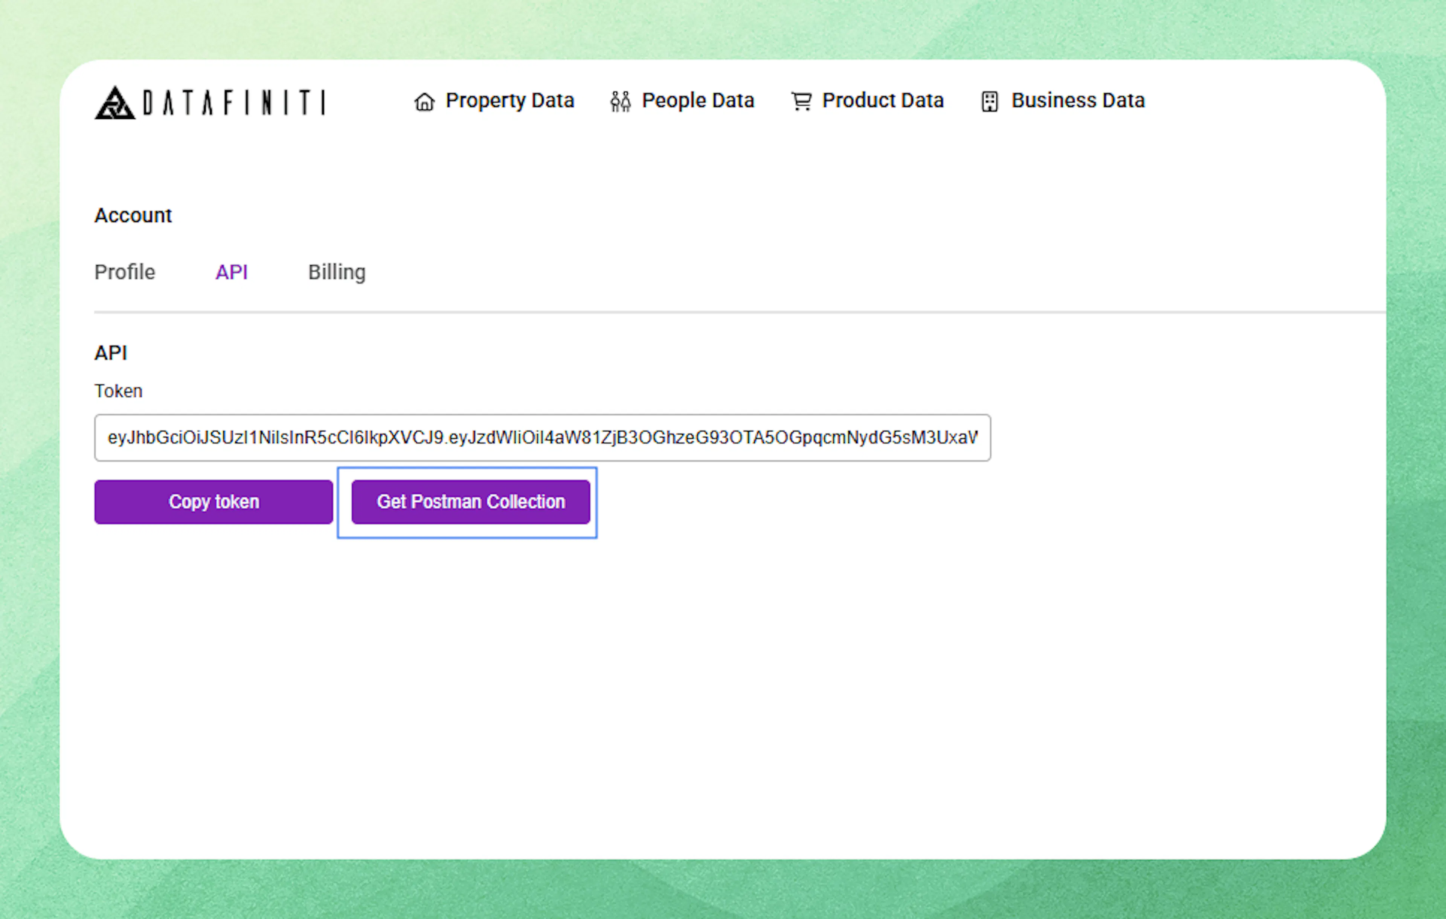Viewport: 1446px width, 919px height.
Task: Click the Copy token button
Action: click(213, 502)
